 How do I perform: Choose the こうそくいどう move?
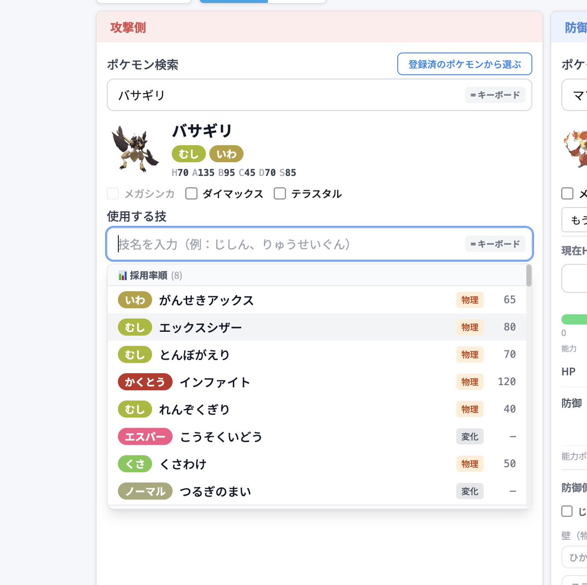coord(317,437)
